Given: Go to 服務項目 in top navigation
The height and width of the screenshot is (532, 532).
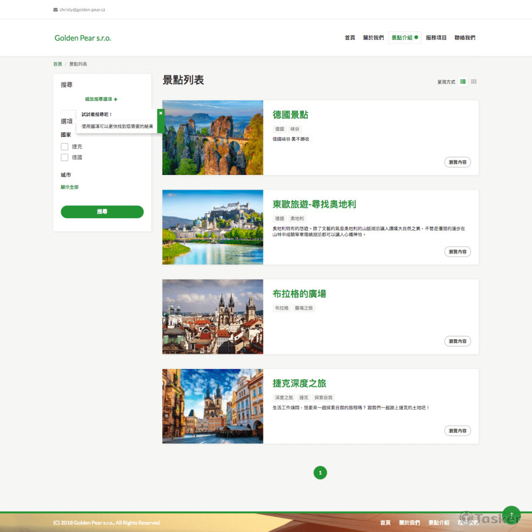Looking at the screenshot, I should (436, 38).
